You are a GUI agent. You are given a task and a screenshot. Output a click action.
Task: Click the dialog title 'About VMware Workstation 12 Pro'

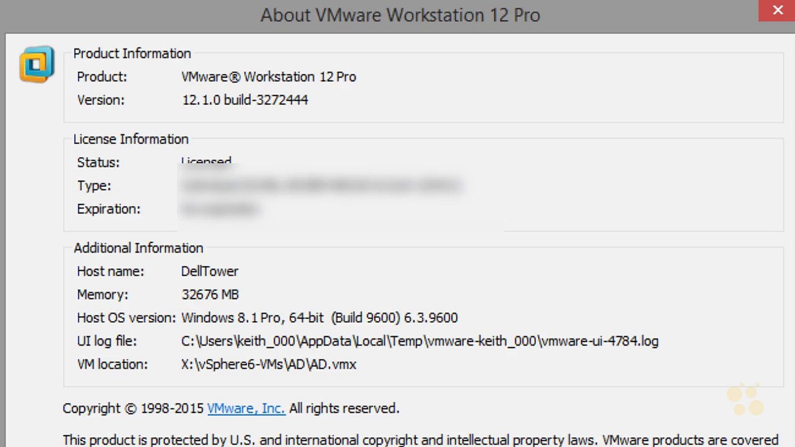(400, 15)
